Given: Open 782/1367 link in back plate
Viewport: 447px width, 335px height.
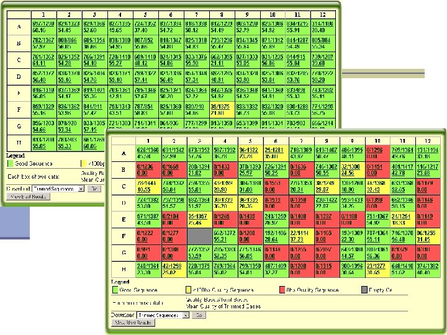Looking at the screenshot, I should (x=43, y=40).
